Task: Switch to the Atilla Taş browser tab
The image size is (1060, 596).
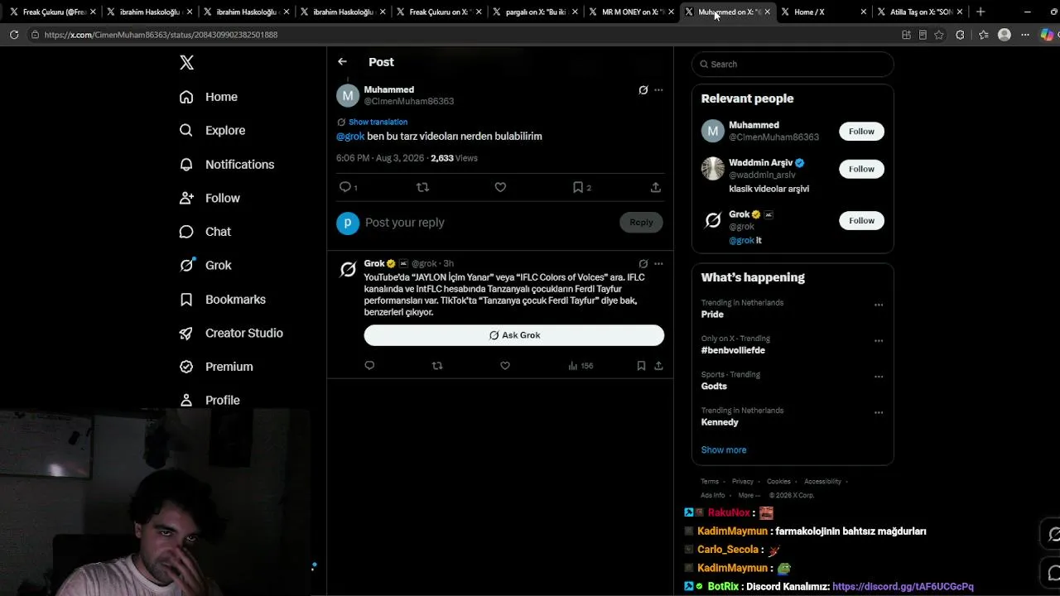Action: point(920,12)
